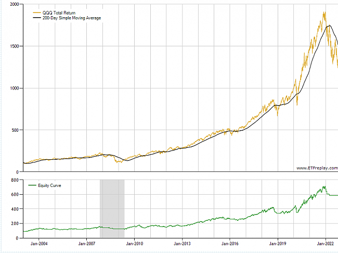Click the www.ETFreplay.com watermark text

tap(317, 168)
